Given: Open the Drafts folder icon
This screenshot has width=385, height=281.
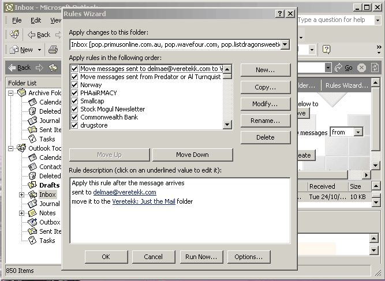Looking at the screenshot, I should pyautogui.click(x=32, y=185).
